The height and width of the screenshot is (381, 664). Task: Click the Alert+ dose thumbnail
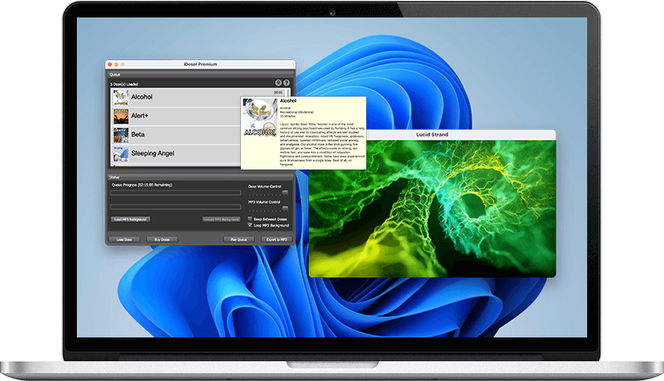click(120, 116)
